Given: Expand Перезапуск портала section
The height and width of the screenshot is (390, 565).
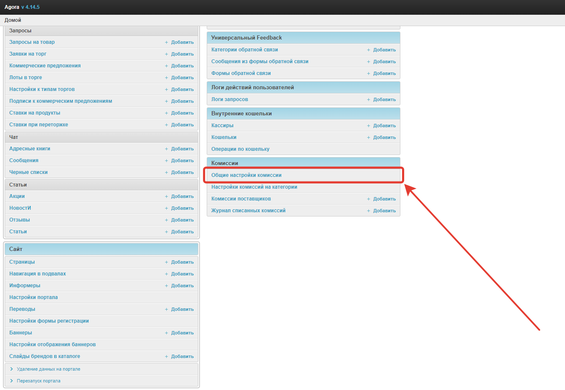Looking at the screenshot, I should tap(38, 381).
